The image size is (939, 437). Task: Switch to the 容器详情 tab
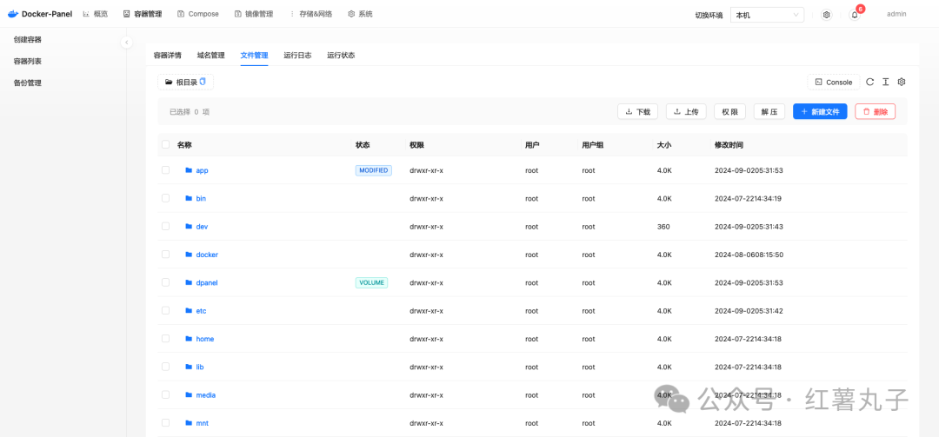click(x=168, y=55)
